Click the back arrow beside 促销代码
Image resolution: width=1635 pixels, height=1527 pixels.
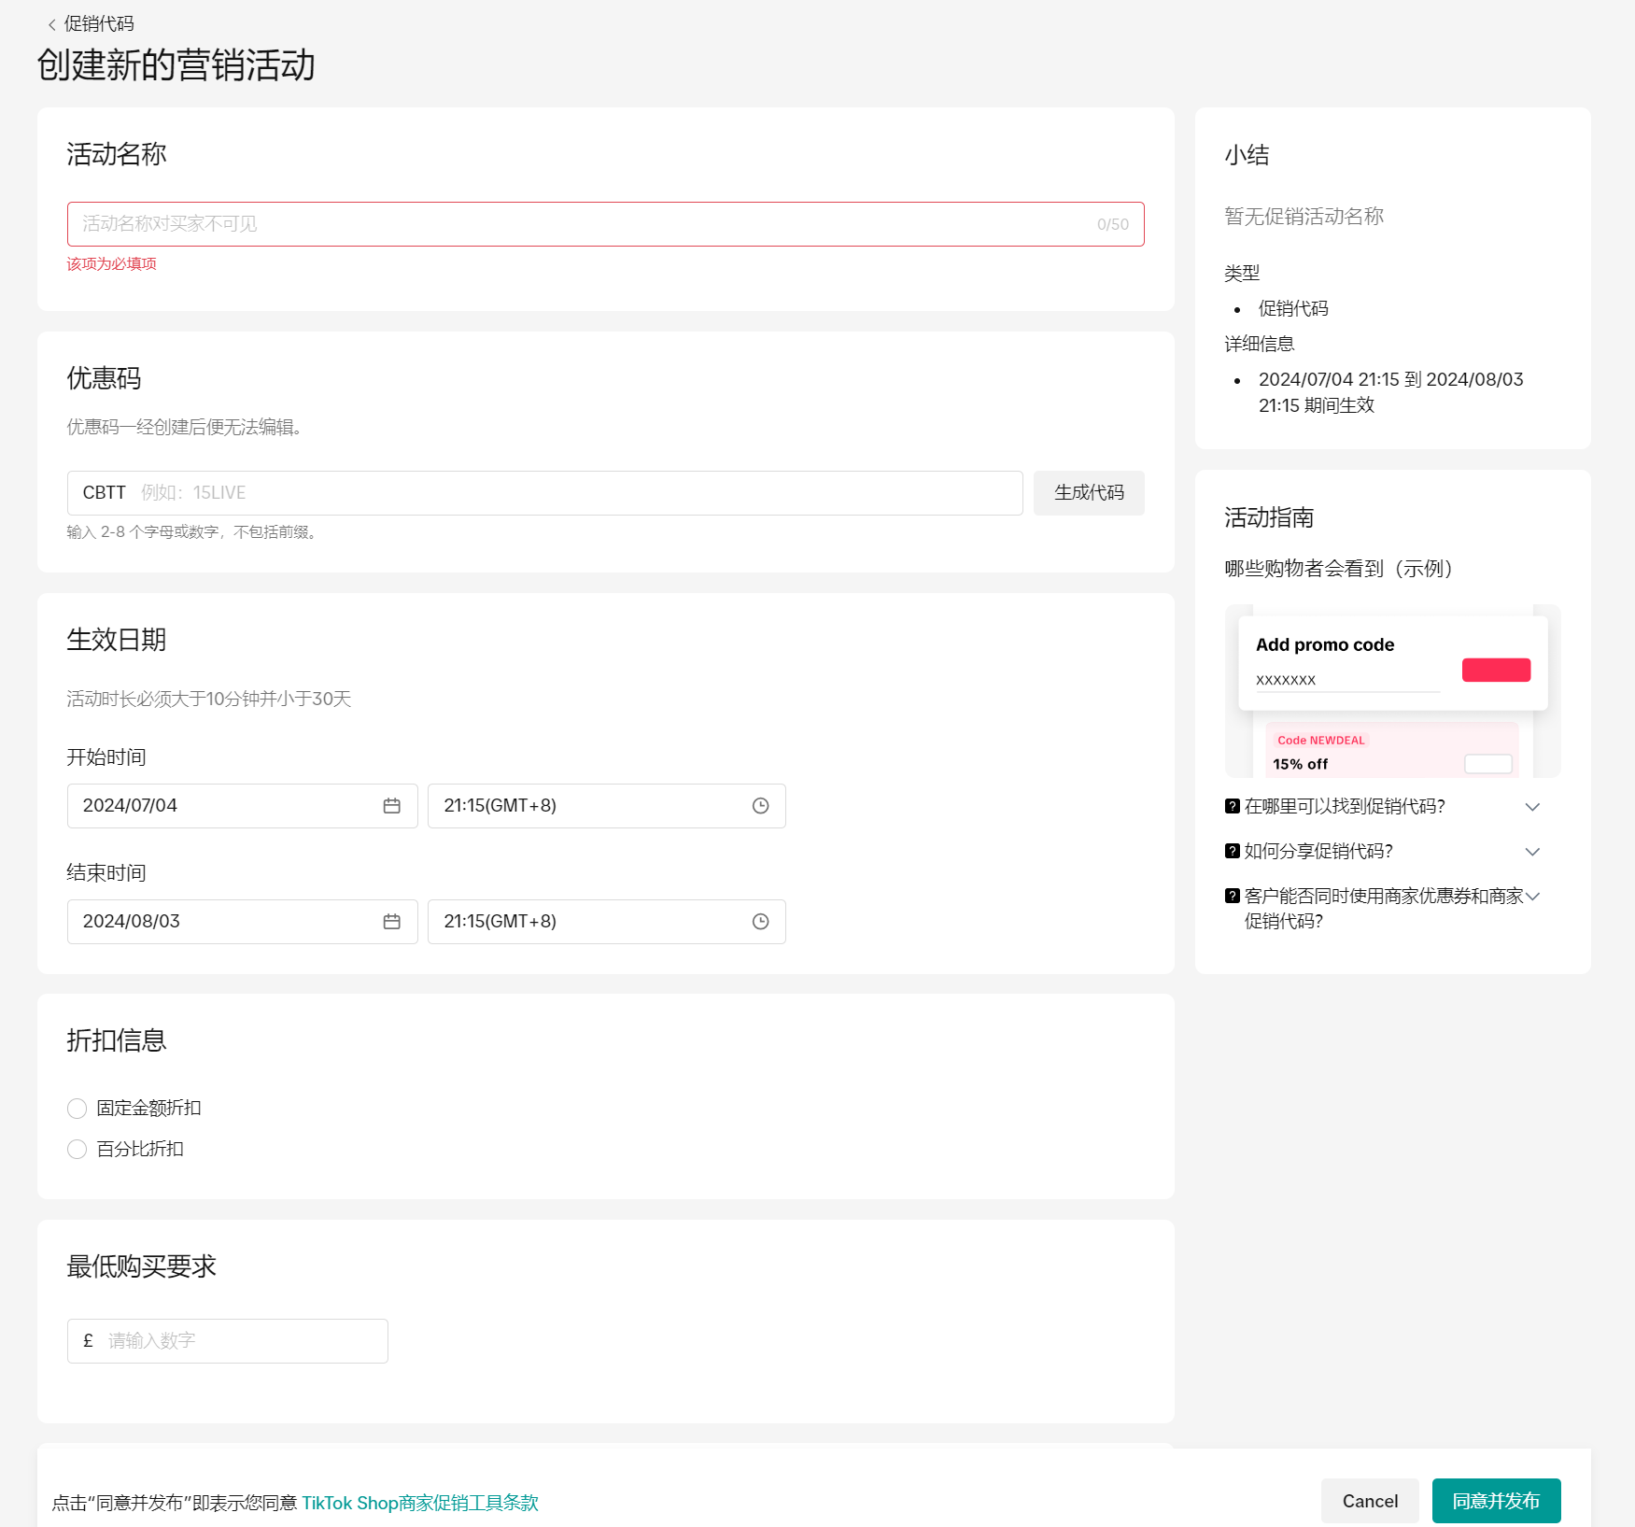(52, 25)
